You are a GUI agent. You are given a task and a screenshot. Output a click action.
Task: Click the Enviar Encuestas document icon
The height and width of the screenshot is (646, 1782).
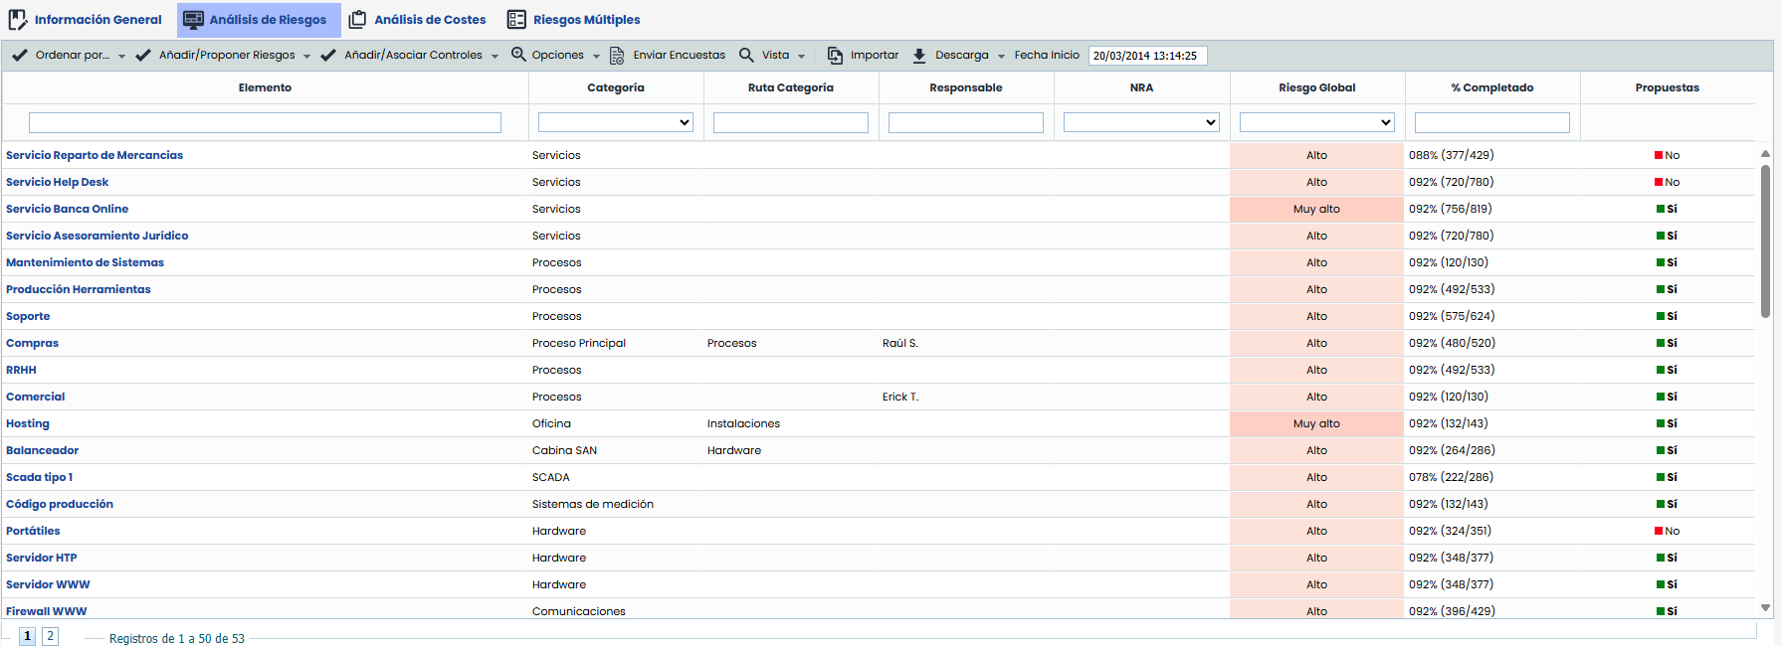617,56
